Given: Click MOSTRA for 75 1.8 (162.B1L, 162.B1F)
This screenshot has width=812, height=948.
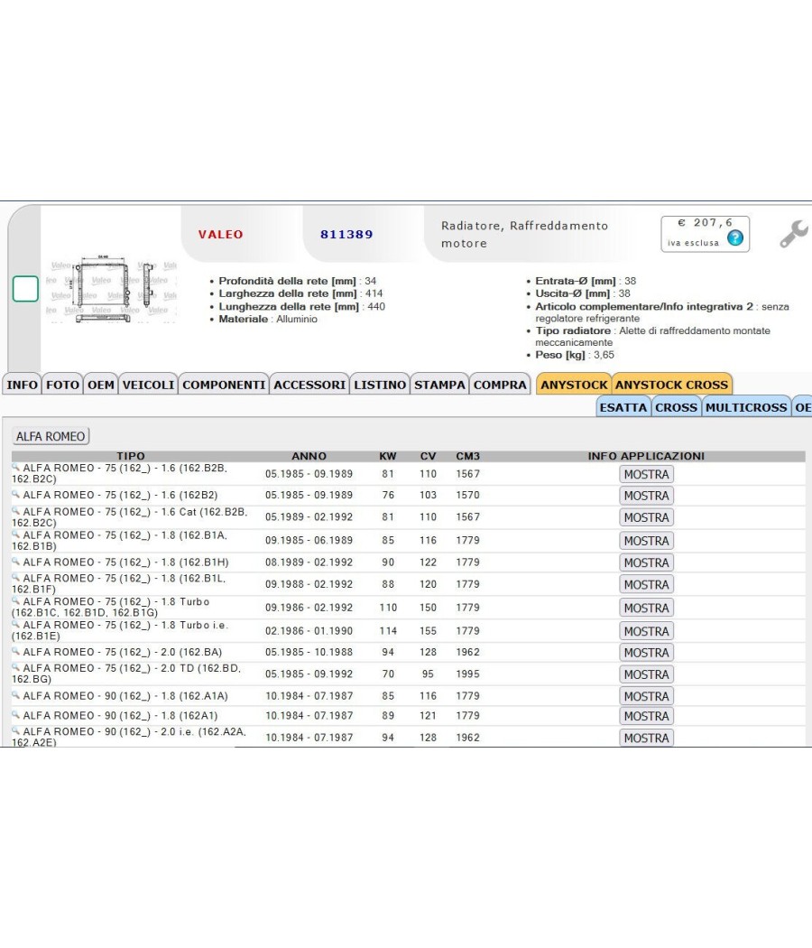Looking at the screenshot, I should pyautogui.click(x=647, y=585).
